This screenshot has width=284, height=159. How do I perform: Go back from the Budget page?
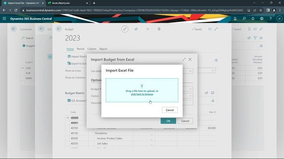click(x=59, y=29)
